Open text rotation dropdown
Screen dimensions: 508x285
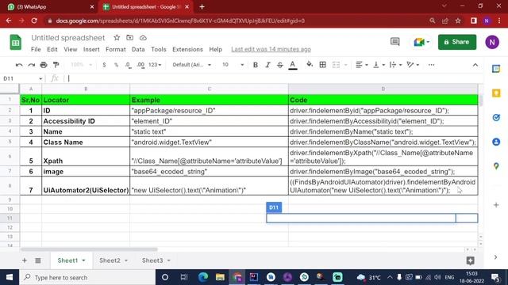tap(413, 65)
